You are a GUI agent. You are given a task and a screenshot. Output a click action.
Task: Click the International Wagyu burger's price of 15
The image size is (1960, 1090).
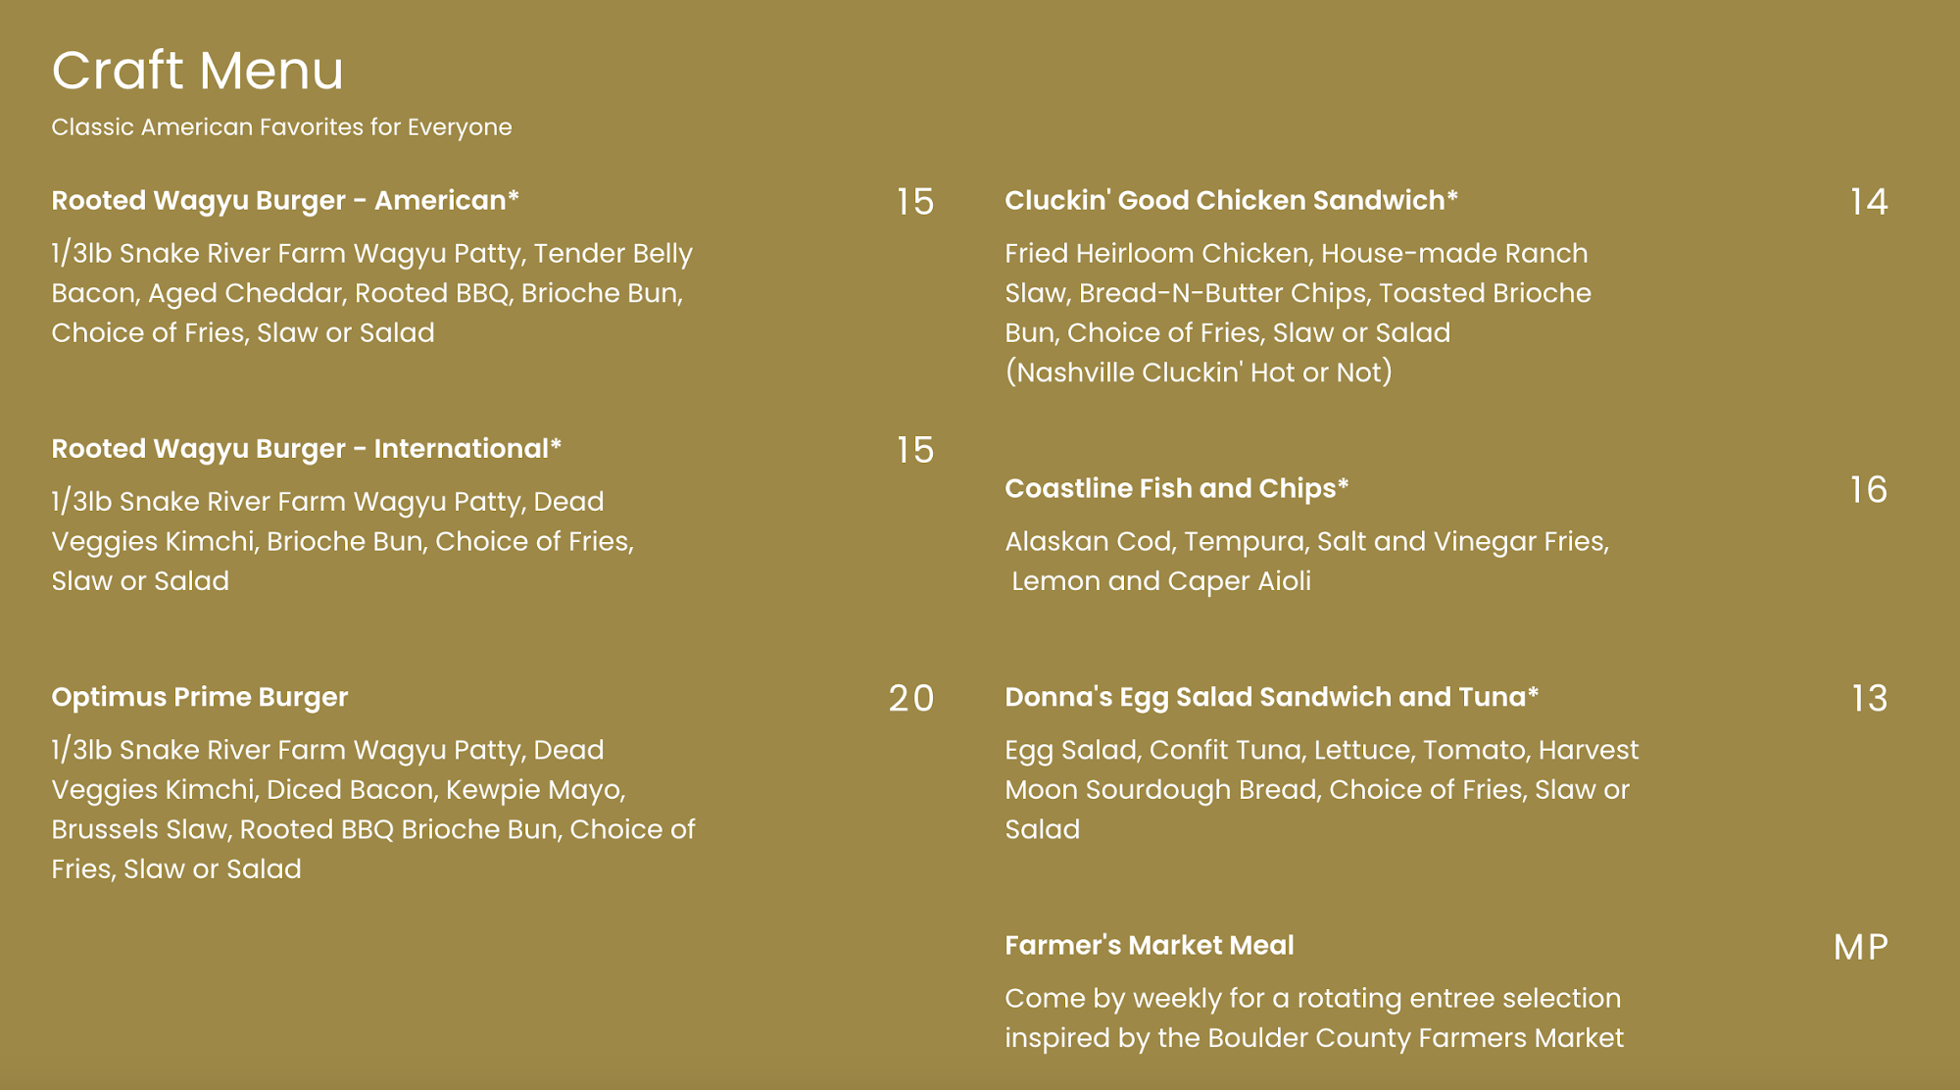tap(914, 450)
